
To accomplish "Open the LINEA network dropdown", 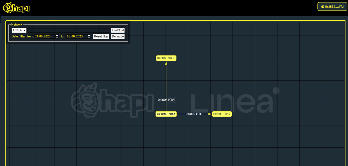I will click(19, 30).
